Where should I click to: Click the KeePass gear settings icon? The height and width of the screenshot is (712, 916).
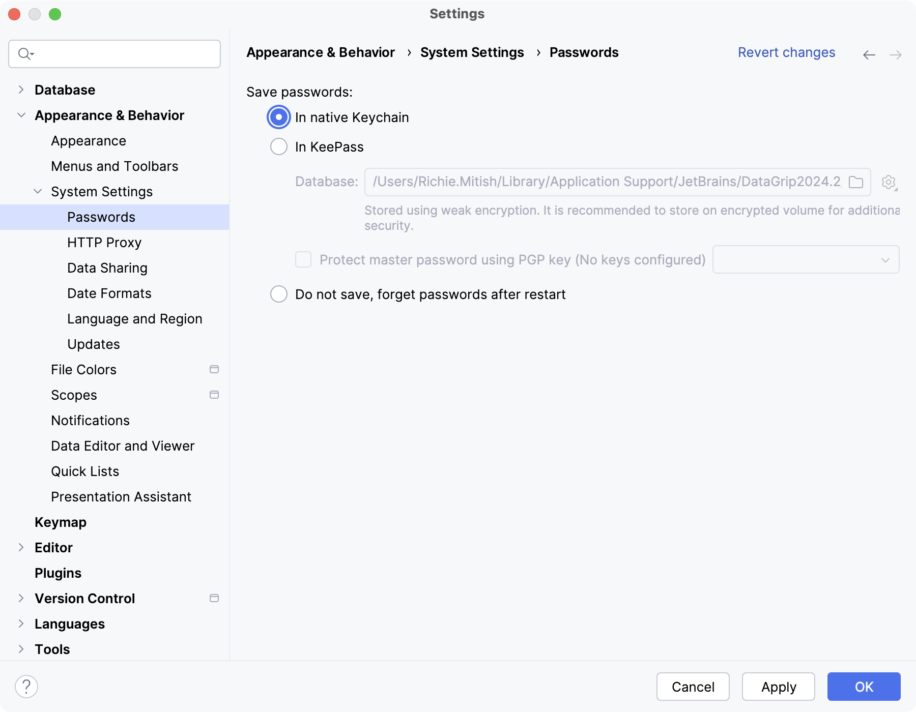889,182
